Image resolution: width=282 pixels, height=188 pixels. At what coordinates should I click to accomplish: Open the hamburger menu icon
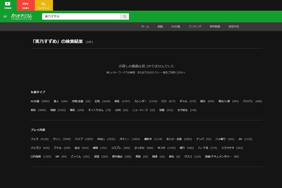coord(5,17)
